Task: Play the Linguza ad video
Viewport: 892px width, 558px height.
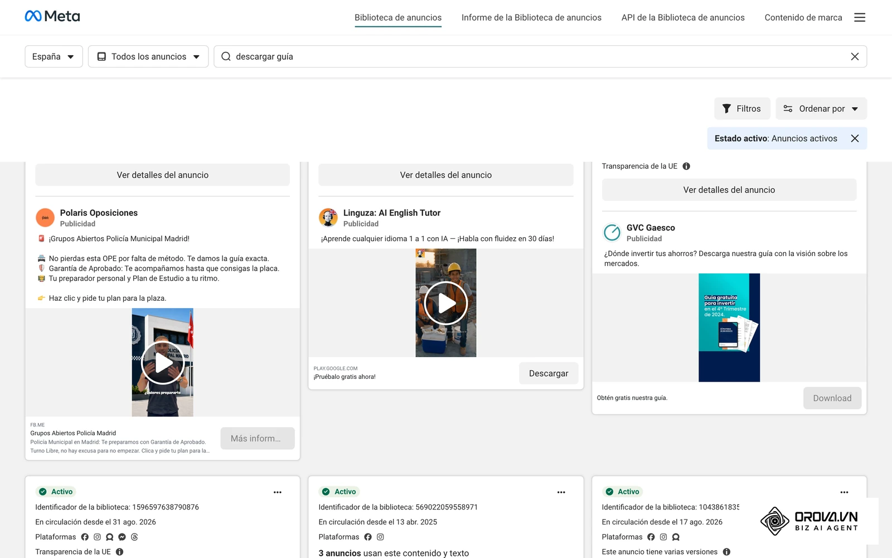Action: (446, 303)
